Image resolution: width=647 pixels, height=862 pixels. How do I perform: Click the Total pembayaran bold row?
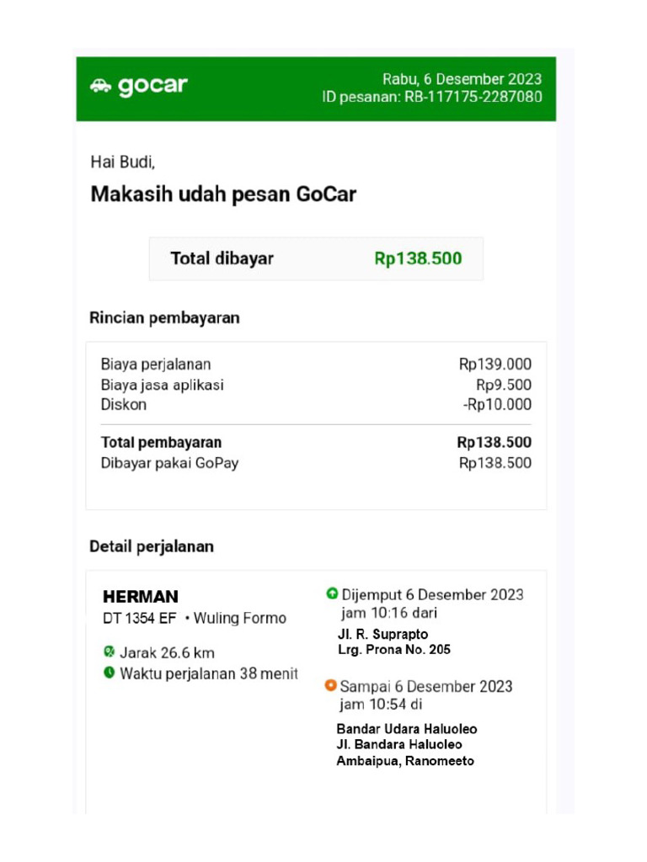(x=316, y=443)
